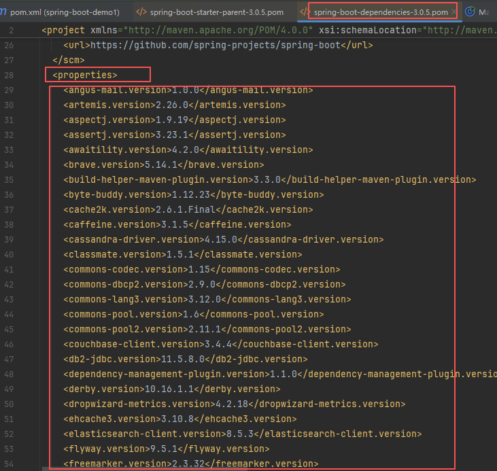Click the commons-dbcp2.version 2.9.0 line
Image resolution: width=497 pixels, height=471 pixels.
click(205, 284)
